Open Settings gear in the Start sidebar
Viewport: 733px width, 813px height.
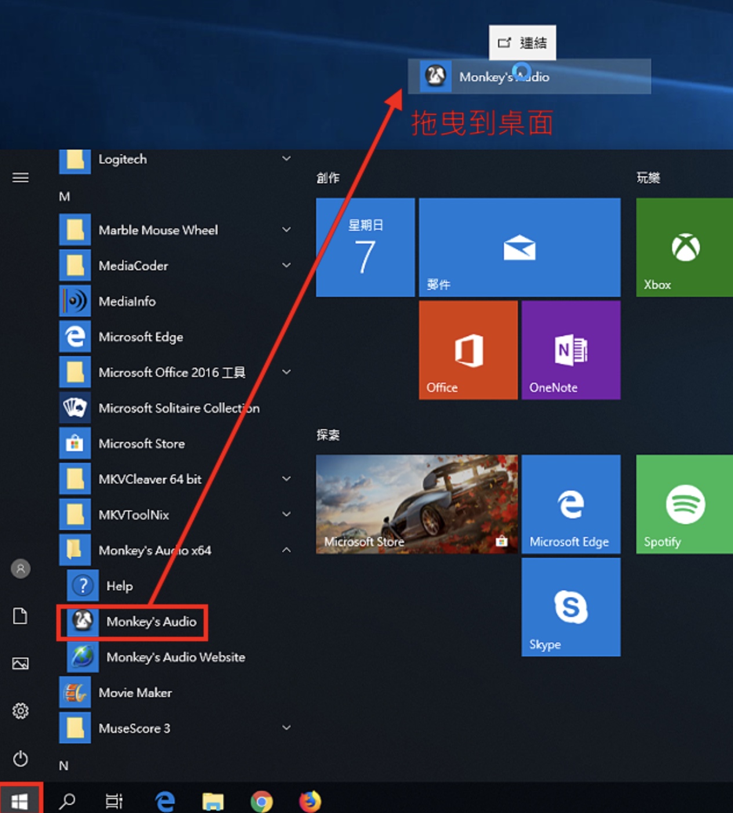click(20, 711)
